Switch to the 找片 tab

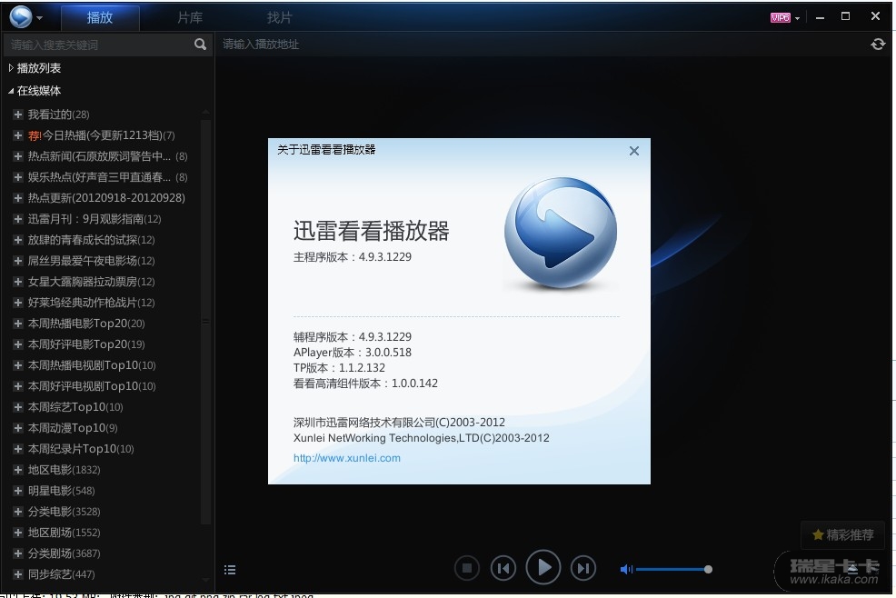[280, 17]
